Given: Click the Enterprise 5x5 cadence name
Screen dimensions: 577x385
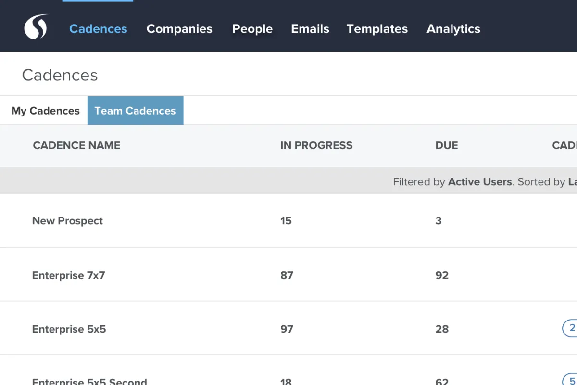Looking at the screenshot, I should coord(69,329).
